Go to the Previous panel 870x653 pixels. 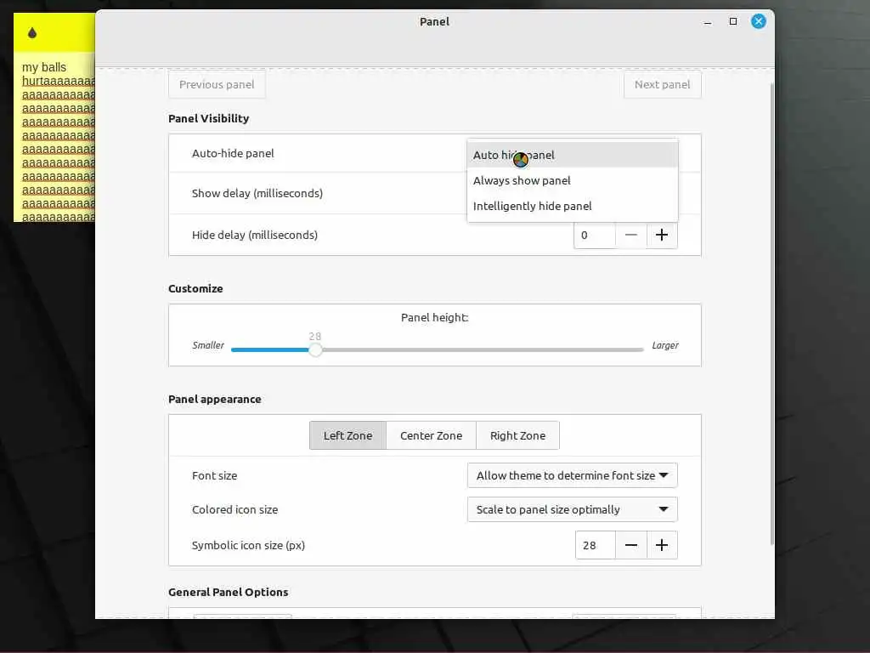click(217, 84)
